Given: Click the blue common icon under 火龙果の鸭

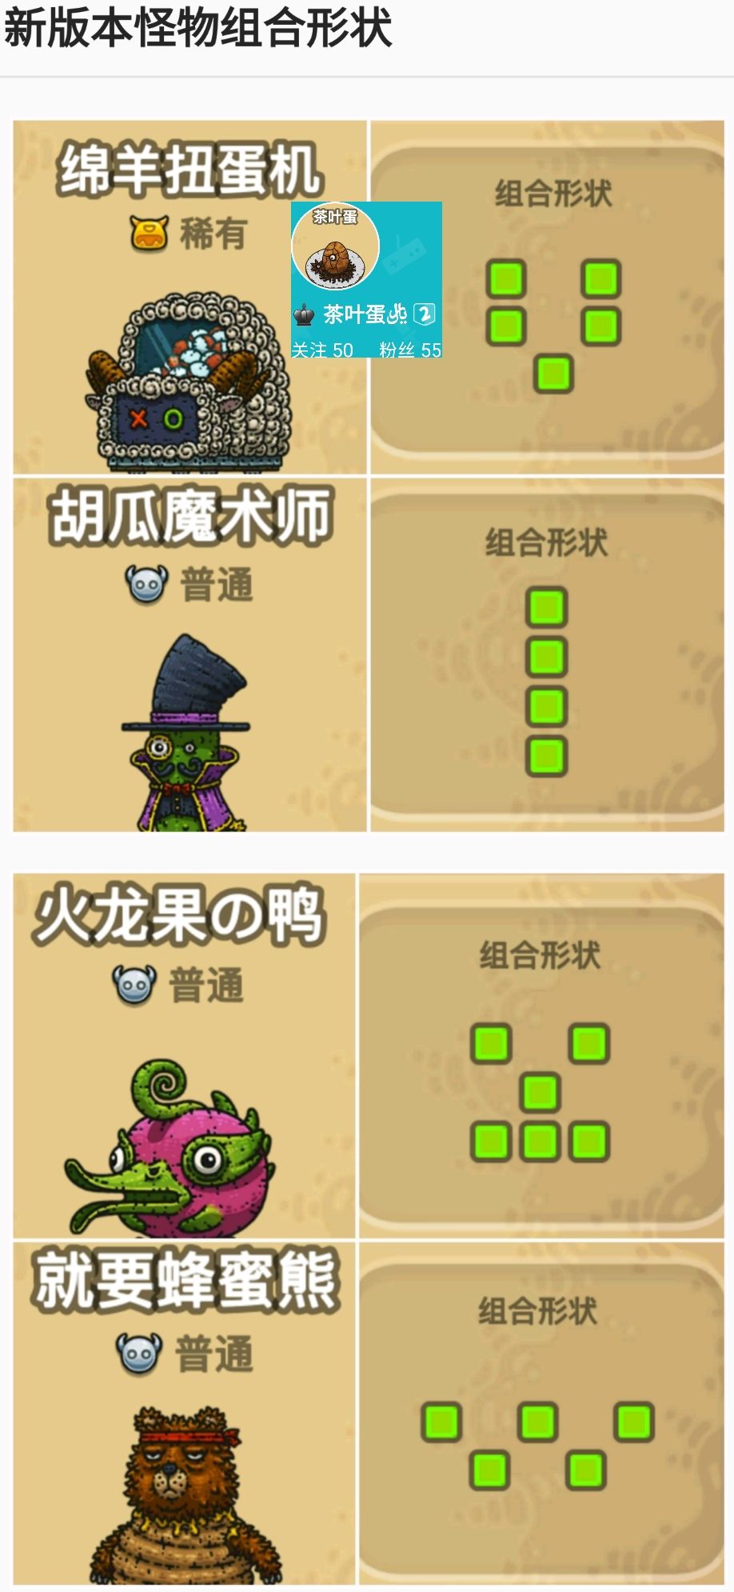Looking at the screenshot, I should coord(134,986).
